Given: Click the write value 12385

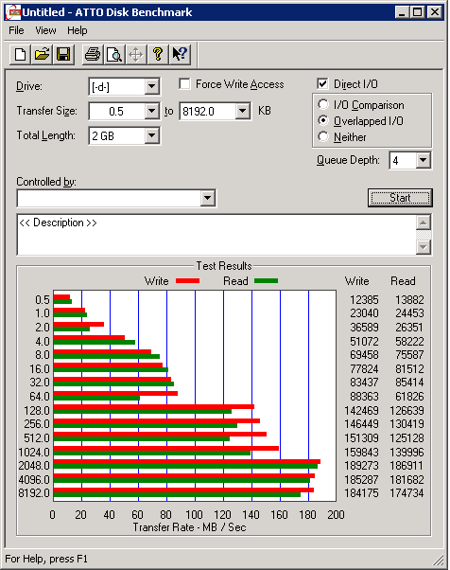Looking at the screenshot, I should pos(364,300).
